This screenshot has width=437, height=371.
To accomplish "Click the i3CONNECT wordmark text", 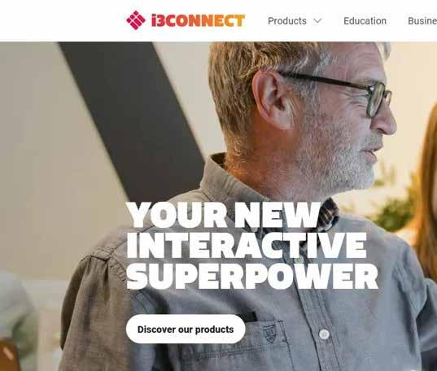I will pos(198,20).
